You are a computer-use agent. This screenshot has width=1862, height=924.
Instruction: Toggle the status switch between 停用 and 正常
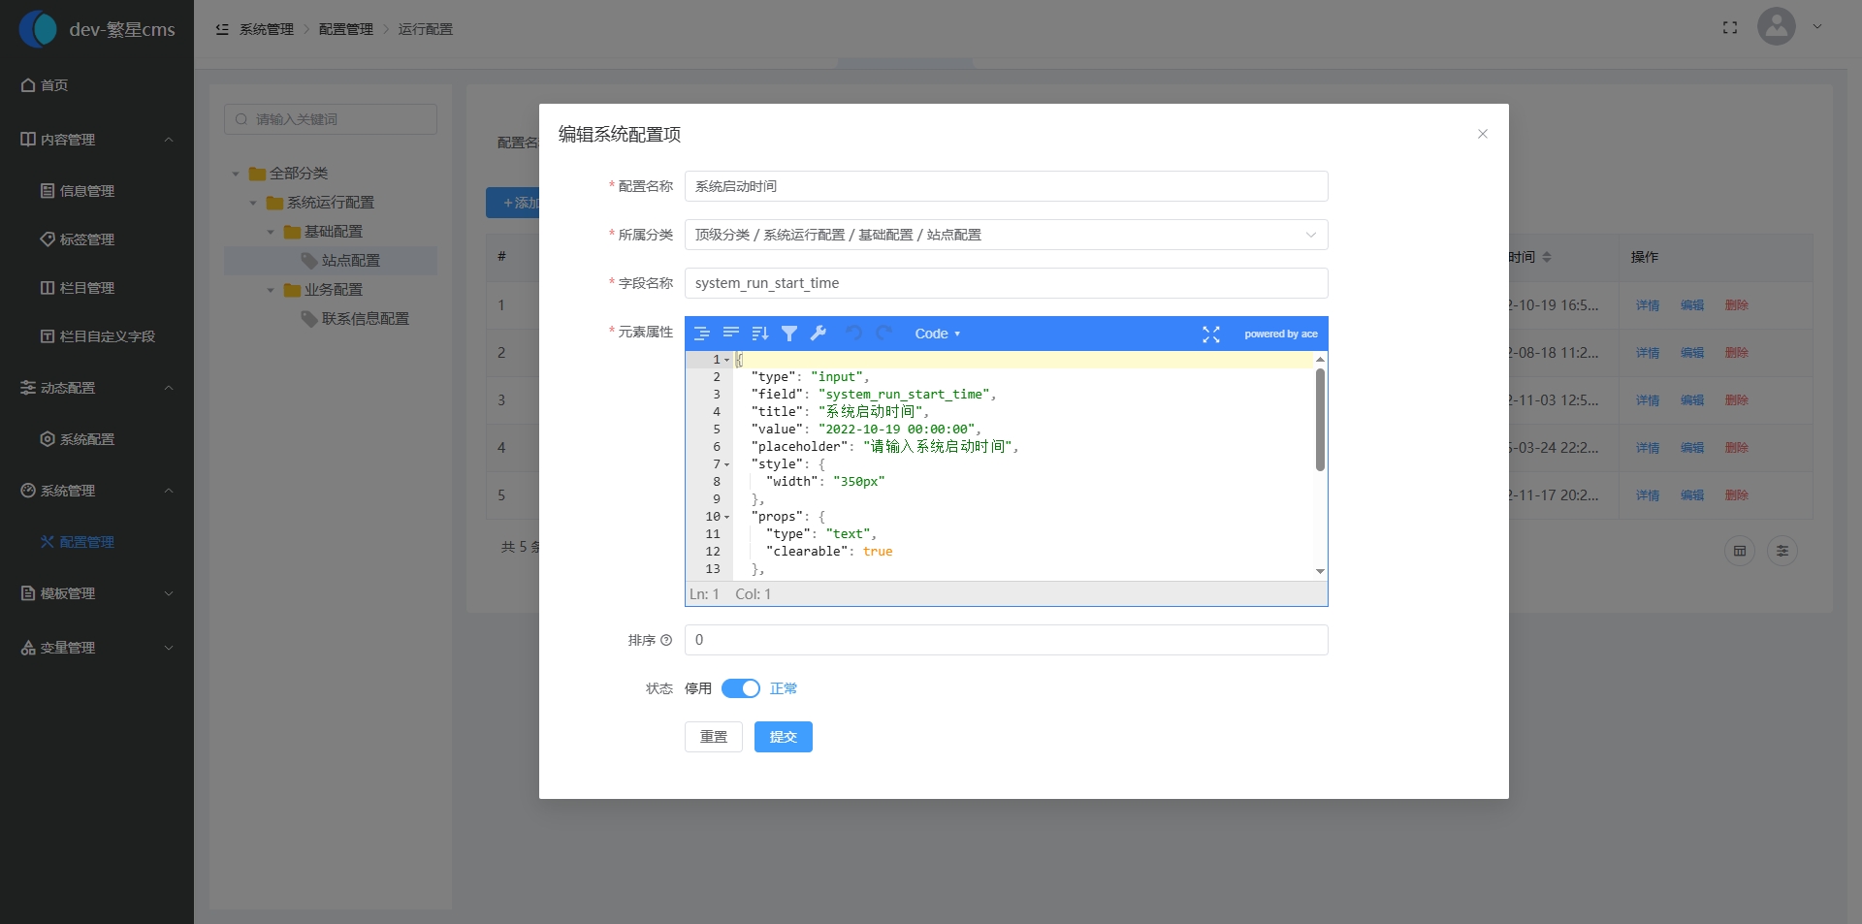741,688
